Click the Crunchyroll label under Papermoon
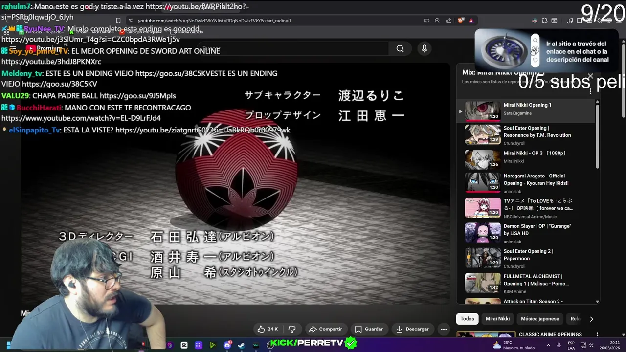The width and height of the screenshot is (626, 352). pyautogui.click(x=514, y=266)
